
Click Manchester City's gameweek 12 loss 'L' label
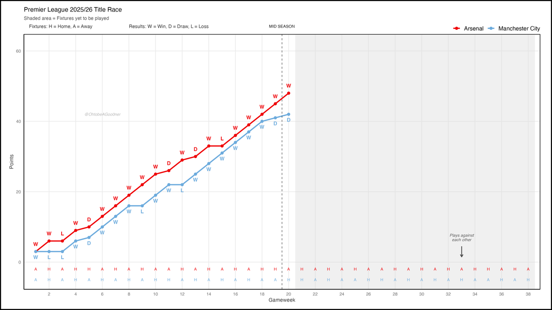[182, 190]
